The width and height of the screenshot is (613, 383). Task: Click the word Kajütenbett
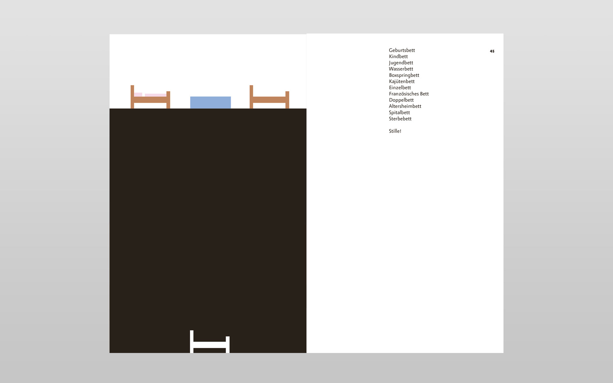(402, 81)
